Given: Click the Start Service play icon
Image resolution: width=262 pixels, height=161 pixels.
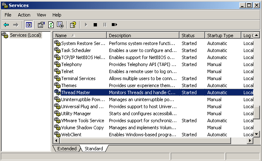Looking at the screenshot, I should 86,25.
